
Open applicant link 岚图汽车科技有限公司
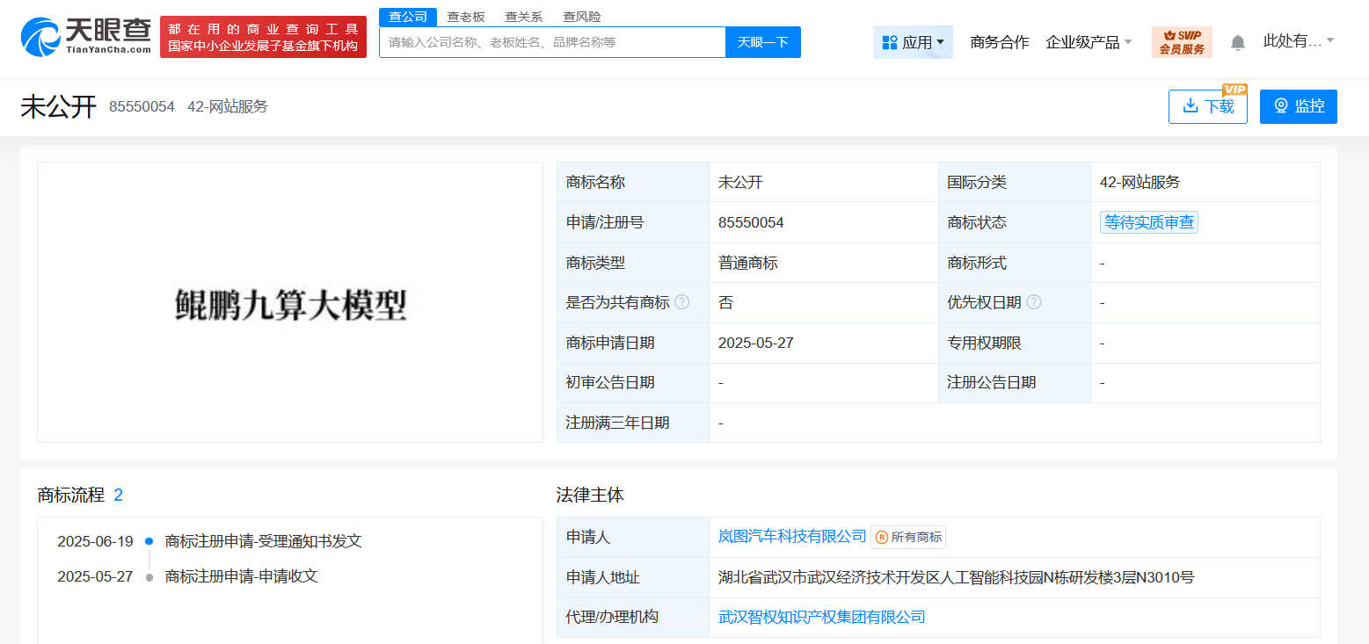pos(792,536)
